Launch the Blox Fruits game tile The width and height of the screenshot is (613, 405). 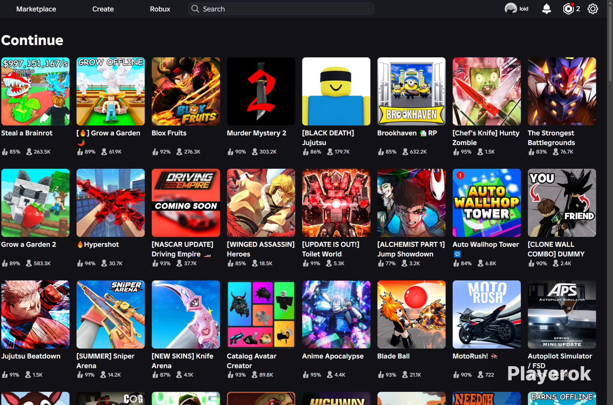[x=186, y=91]
